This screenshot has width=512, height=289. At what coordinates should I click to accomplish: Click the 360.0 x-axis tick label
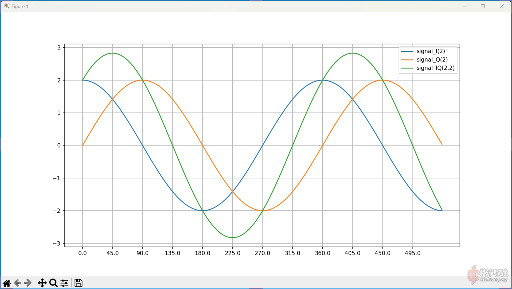pyautogui.click(x=322, y=253)
